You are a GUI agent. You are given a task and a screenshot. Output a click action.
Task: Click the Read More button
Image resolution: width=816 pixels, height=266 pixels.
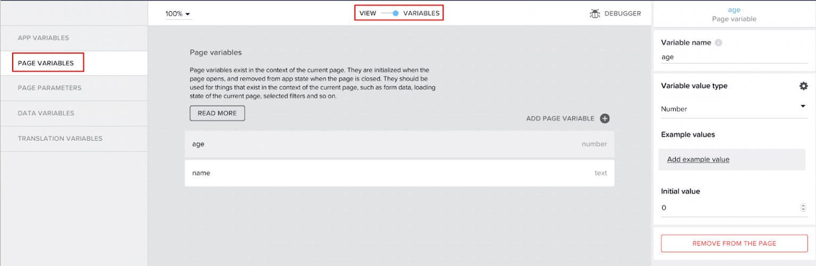point(217,113)
